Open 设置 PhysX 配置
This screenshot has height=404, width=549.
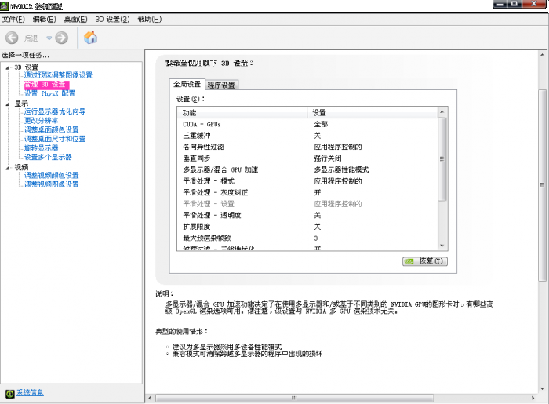coord(49,93)
